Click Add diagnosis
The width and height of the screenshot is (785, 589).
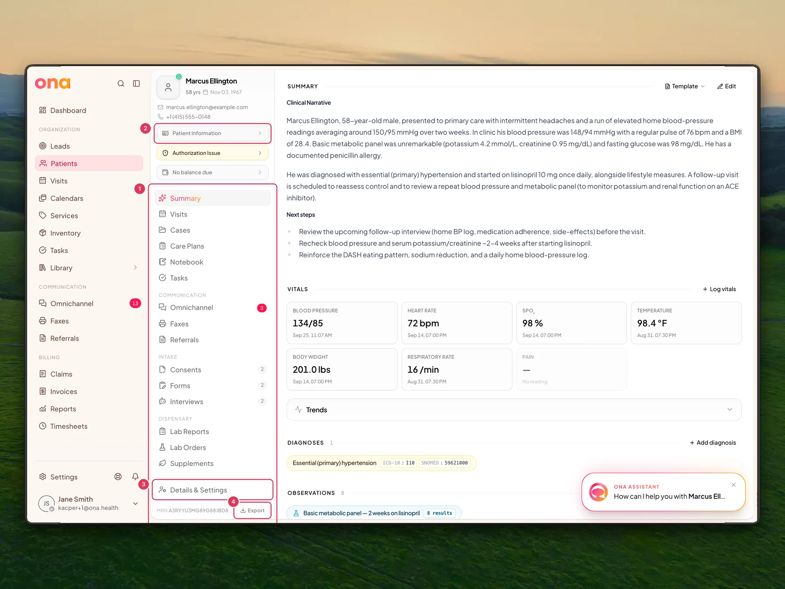(713, 442)
